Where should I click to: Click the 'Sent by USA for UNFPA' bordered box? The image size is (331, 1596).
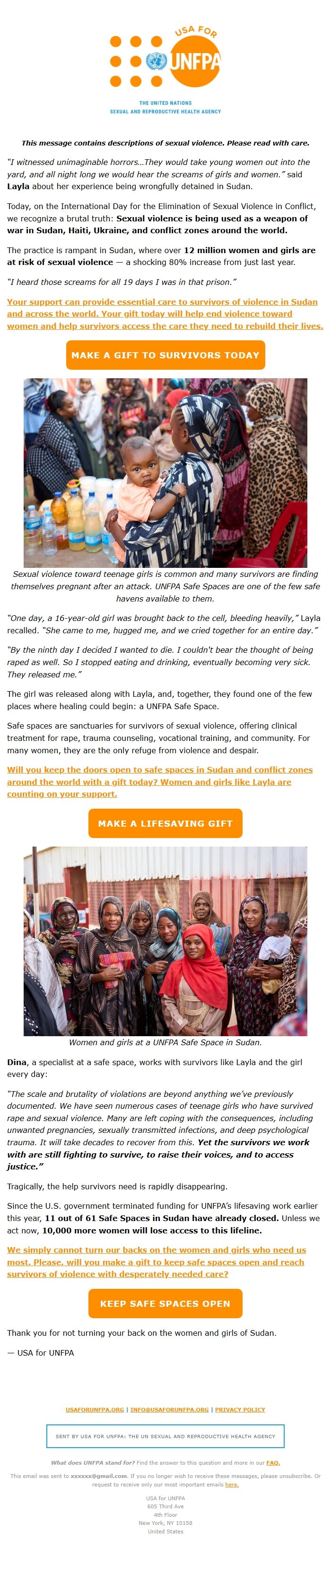165,1436
